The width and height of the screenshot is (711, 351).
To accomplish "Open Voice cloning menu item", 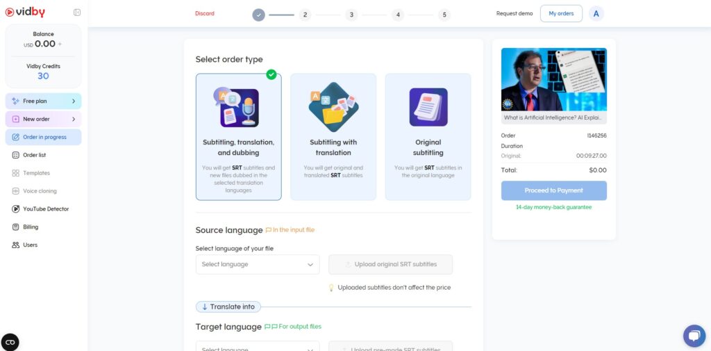I will tap(44, 191).
